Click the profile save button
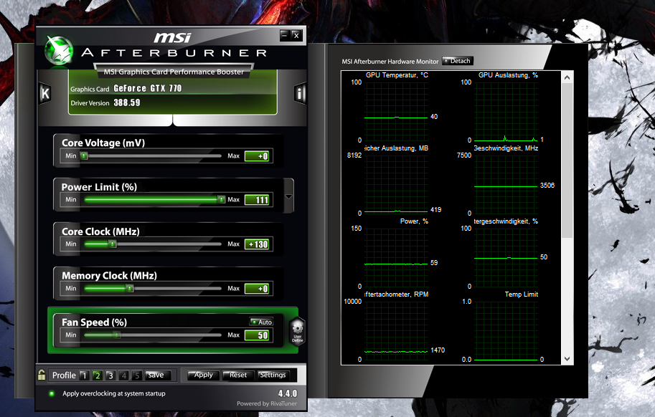Screen dimensions: 655x417 pyautogui.click(x=157, y=375)
